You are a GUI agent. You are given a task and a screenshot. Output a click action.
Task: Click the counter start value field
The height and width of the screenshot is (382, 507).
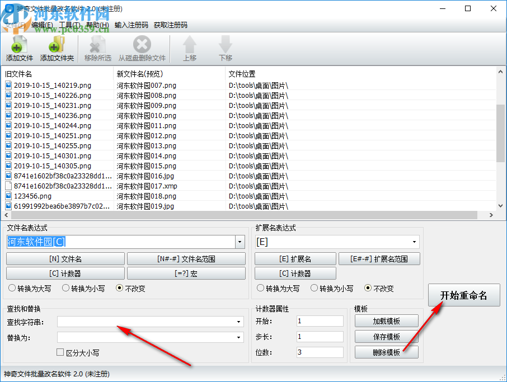320,321
